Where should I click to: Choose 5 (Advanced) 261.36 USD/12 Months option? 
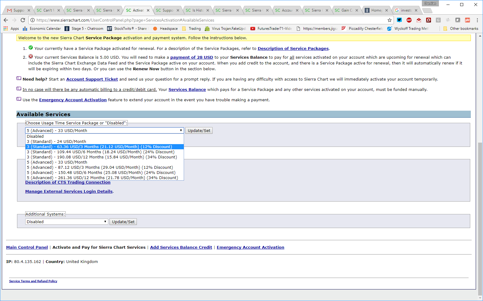tap(105, 178)
